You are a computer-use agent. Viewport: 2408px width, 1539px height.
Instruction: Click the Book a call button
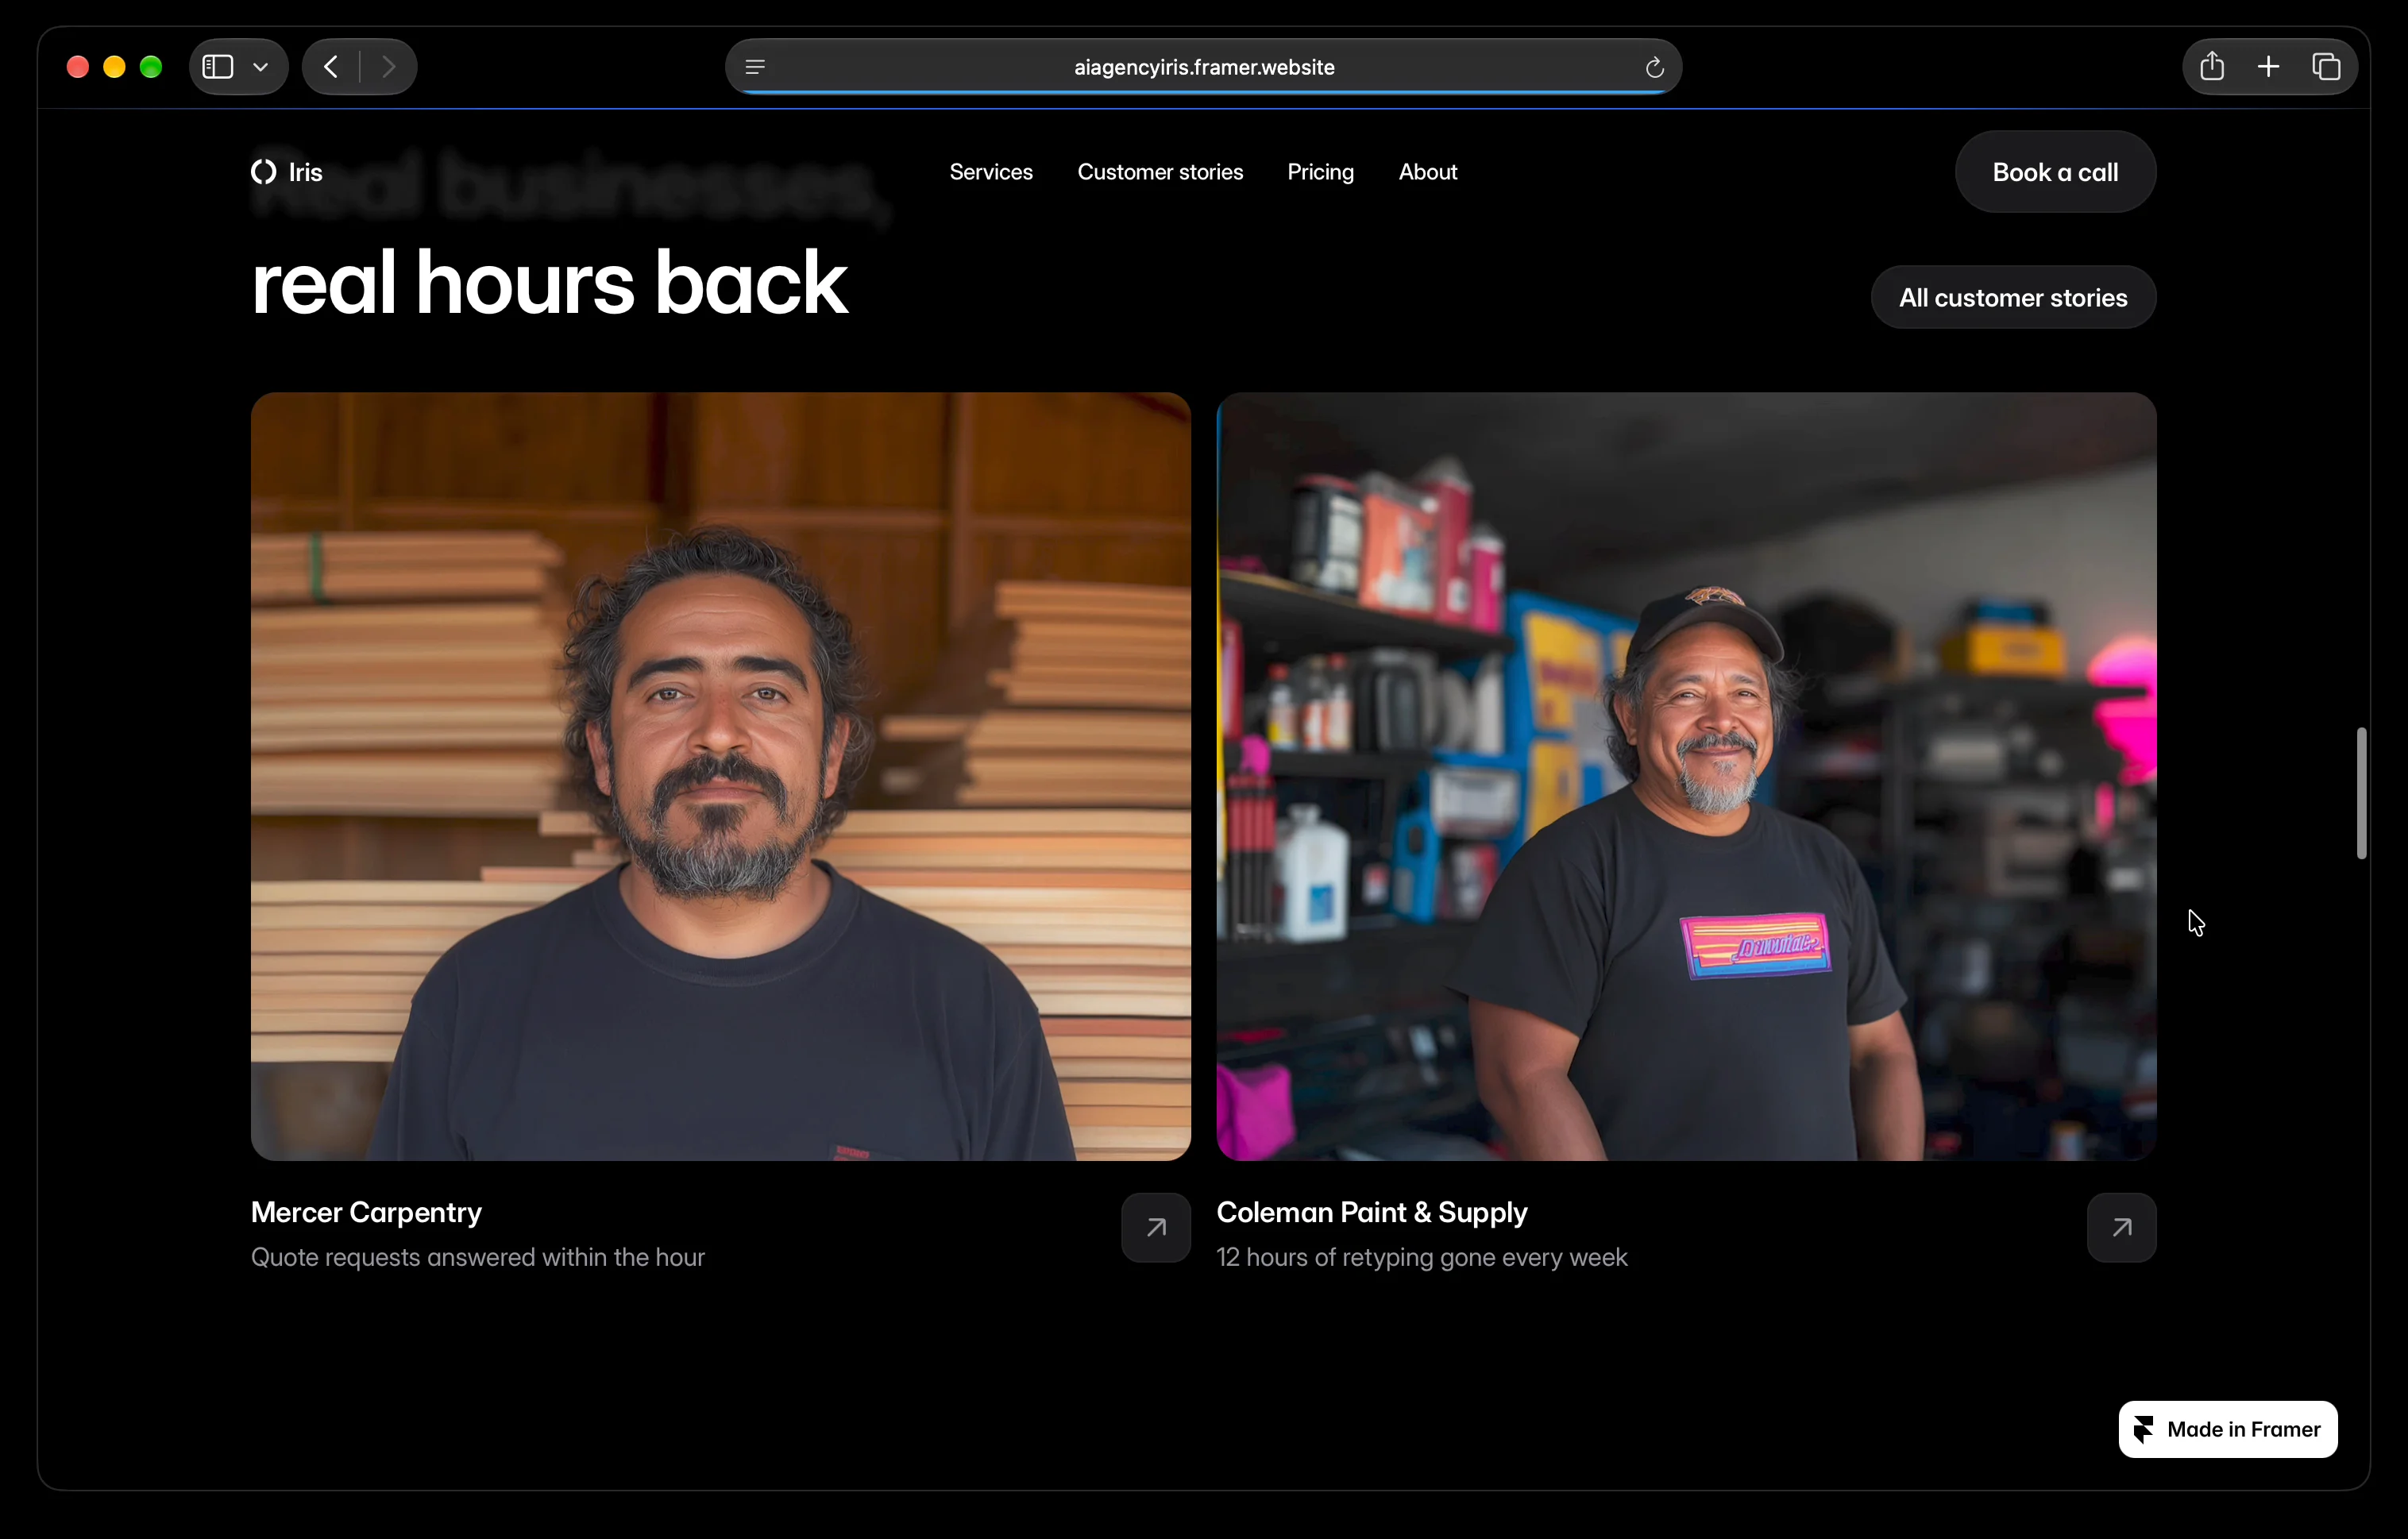(x=2055, y=172)
